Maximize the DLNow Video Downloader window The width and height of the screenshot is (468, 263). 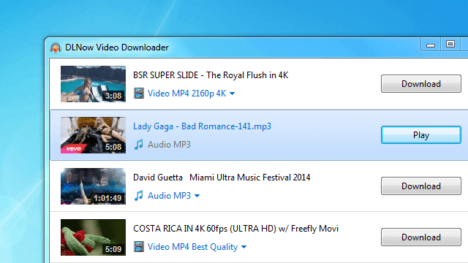[x=450, y=45]
